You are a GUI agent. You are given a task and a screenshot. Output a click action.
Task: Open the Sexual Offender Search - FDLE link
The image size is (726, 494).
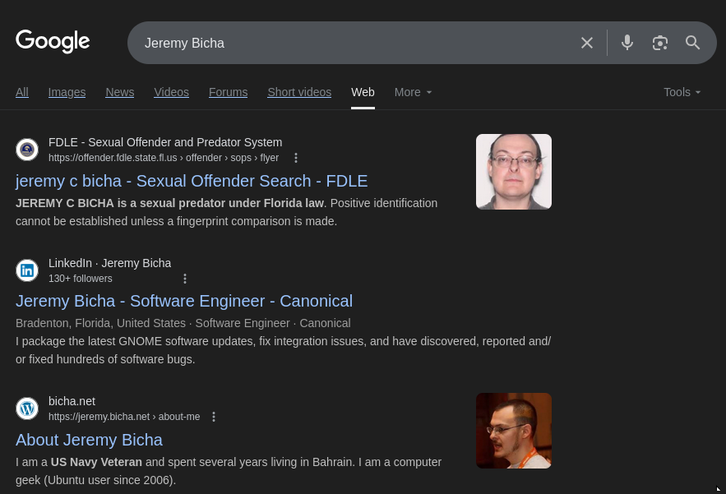pyautogui.click(x=192, y=181)
